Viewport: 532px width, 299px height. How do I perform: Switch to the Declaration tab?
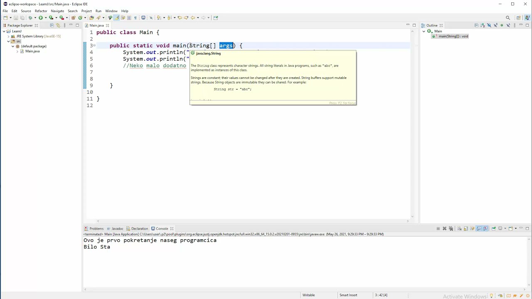click(138, 228)
